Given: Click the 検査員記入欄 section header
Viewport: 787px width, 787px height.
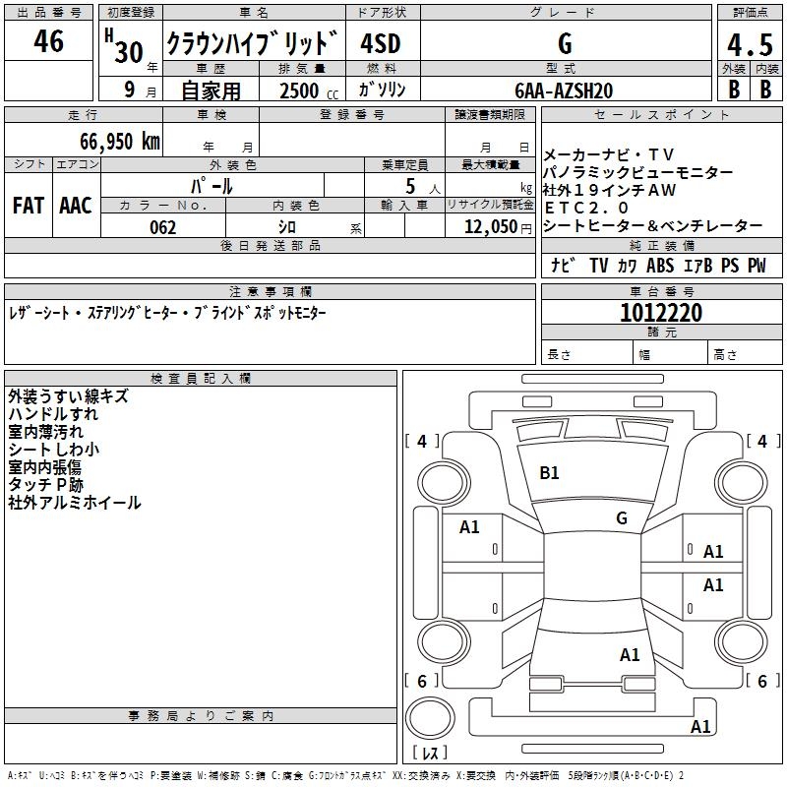Looking at the screenshot, I should click(201, 378).
